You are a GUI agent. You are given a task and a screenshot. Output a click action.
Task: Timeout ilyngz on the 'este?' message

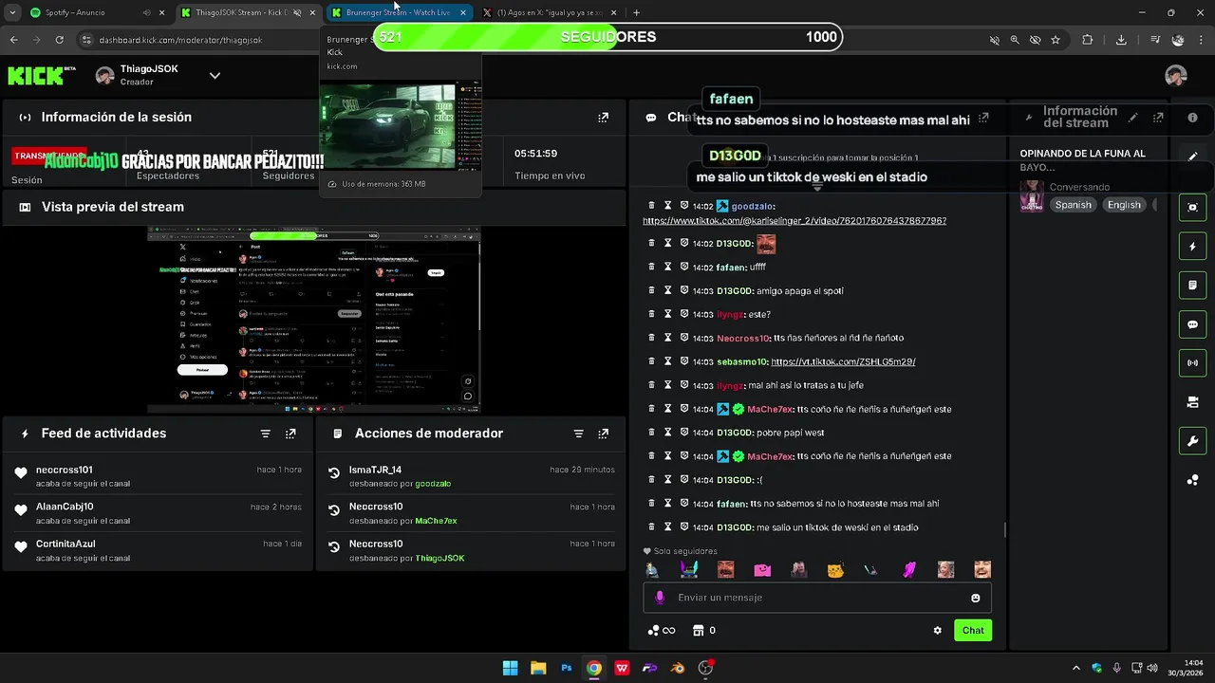pos(667,314)
